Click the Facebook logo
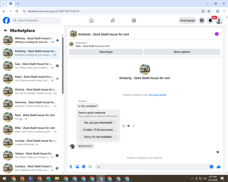The image size is (228, 182). [6, 20]
